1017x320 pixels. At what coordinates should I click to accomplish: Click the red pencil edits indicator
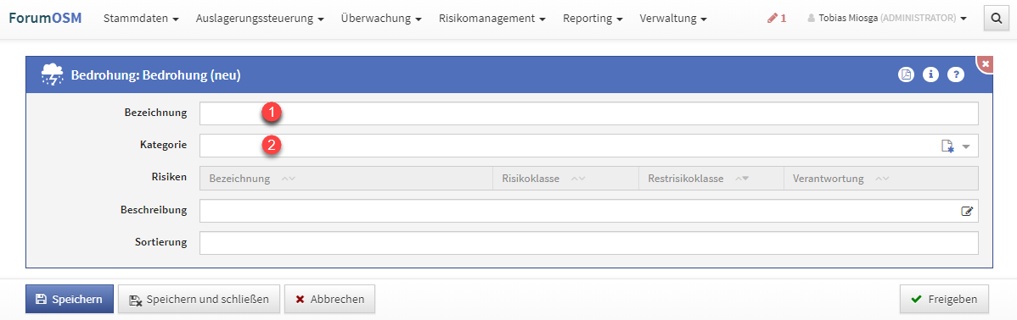point(777,19)
